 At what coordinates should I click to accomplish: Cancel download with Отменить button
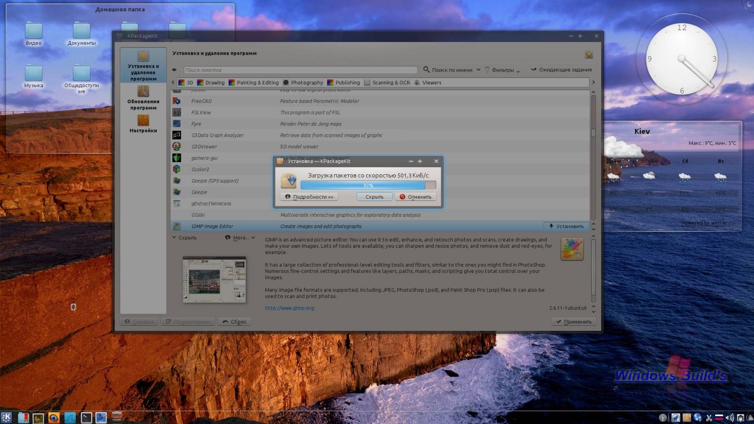[x=415, y=197]
